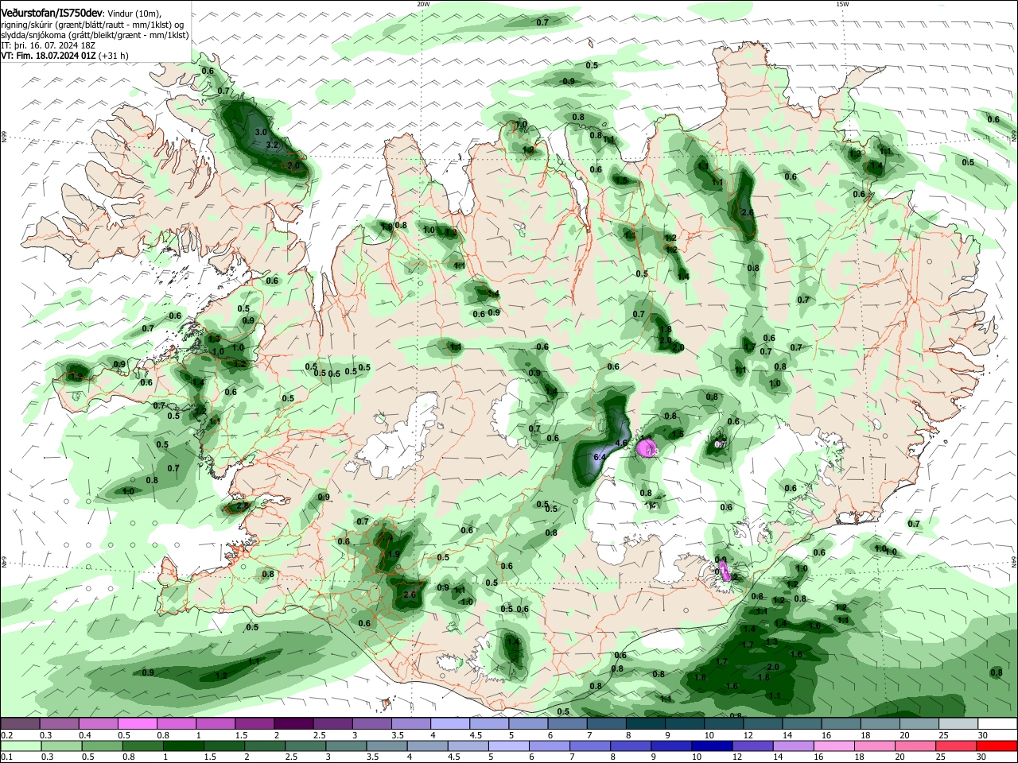Select the lavender swatch between 4 and 4.5, upper row

[450, 723]
